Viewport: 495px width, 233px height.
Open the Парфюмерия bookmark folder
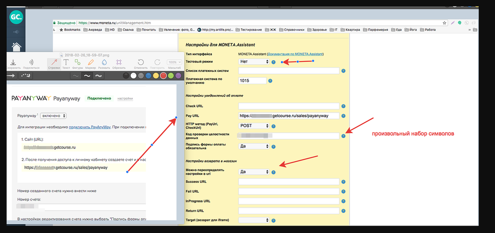click(x=376, y=30)
